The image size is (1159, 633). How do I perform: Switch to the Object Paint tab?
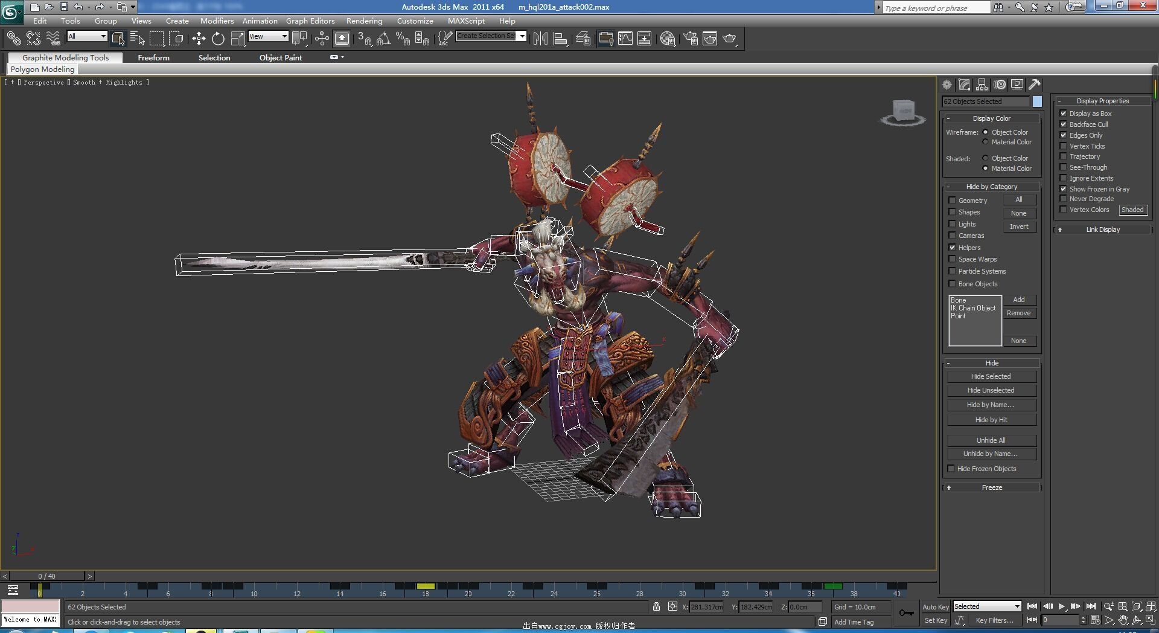[x=281, y=57]
